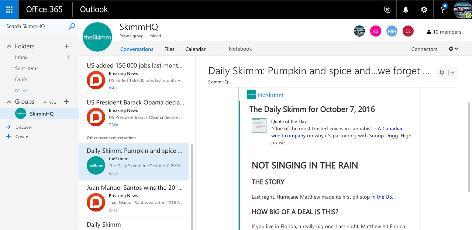Image resolution: width=472 pixels, height=230 pixels.
Task: Open the bottom Daily Skimm conversation
Action: [x=134, y=224]
